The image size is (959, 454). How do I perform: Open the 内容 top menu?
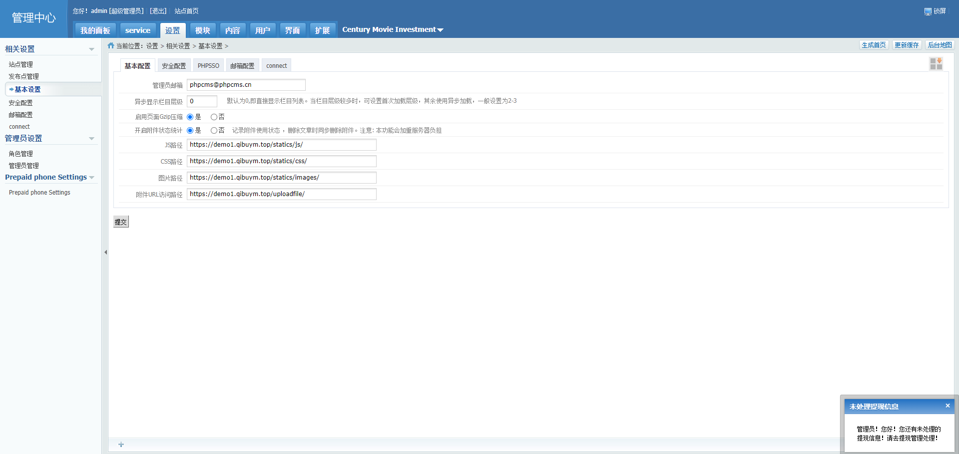(233, 30)
